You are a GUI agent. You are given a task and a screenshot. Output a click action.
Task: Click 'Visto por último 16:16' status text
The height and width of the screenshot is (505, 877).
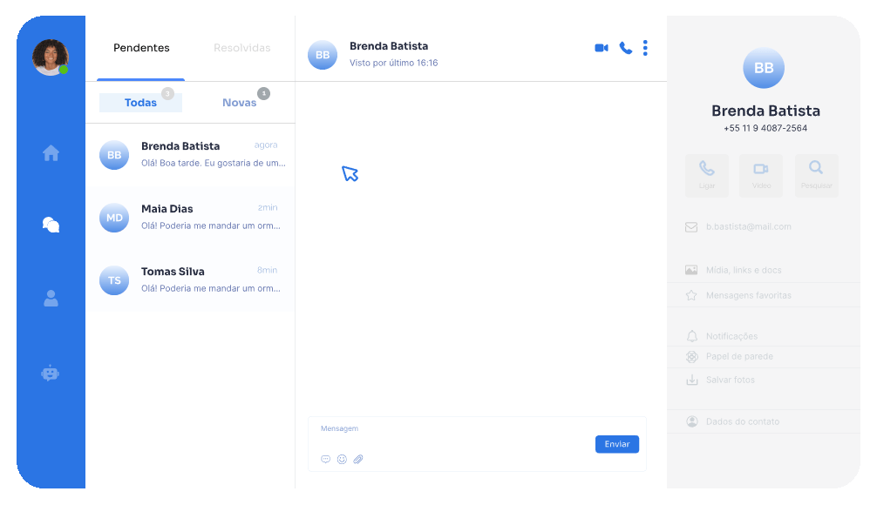coord(394,63)
